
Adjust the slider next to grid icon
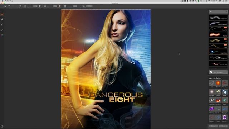pos(69,6)
